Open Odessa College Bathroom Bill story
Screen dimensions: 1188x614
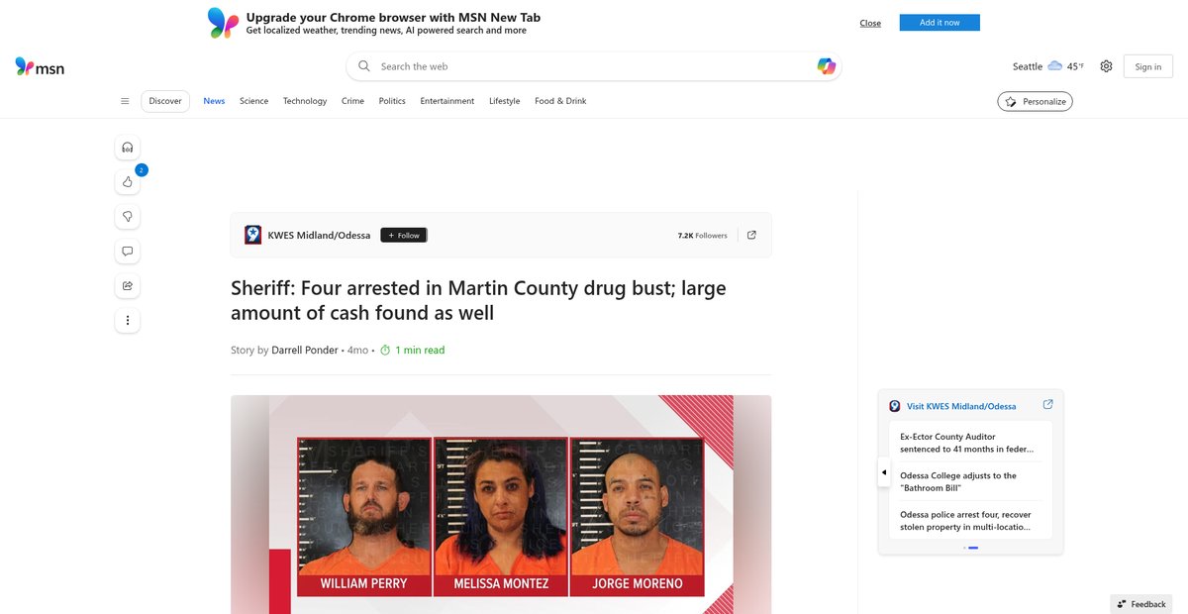click(958, 482)
